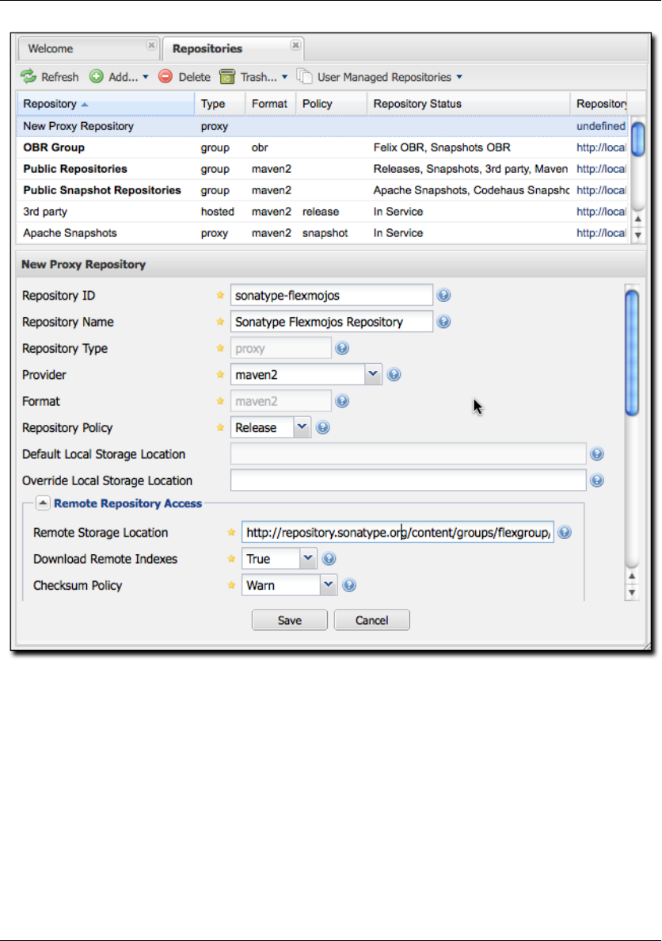Open help for Override Local Storage Location

pos(596,480)
